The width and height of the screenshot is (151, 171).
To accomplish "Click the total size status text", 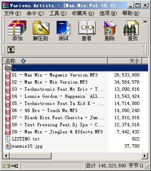I will [115, 166].
